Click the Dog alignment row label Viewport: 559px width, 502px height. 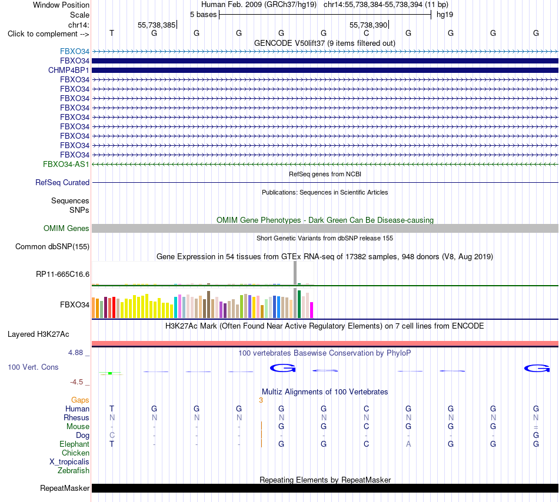82,435
